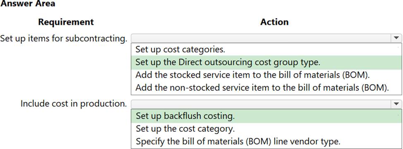This screenshot has height=149, width=403.
Task: Open the subcontracting action dropdown arrow
Action: 396,38
